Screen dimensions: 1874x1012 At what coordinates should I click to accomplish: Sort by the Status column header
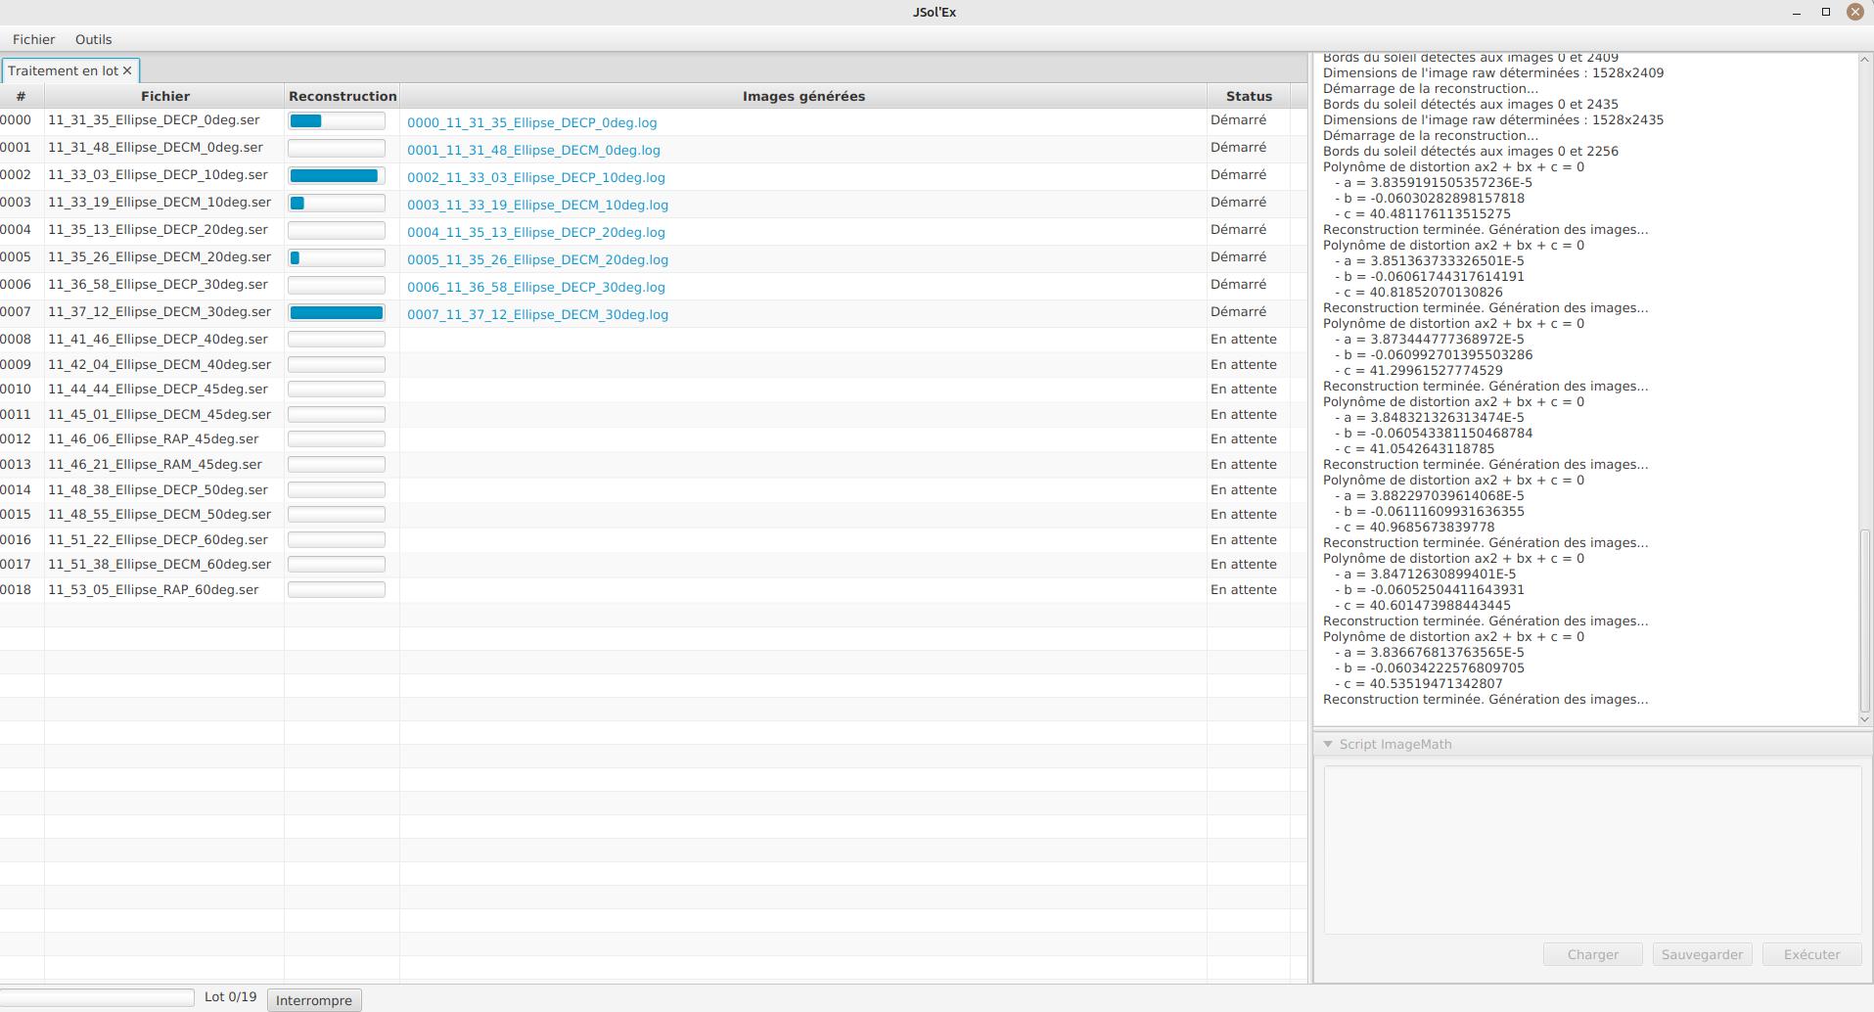coord(1249,96)
